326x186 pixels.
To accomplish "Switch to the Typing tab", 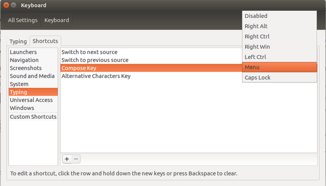I will click(x=18, y=42).
